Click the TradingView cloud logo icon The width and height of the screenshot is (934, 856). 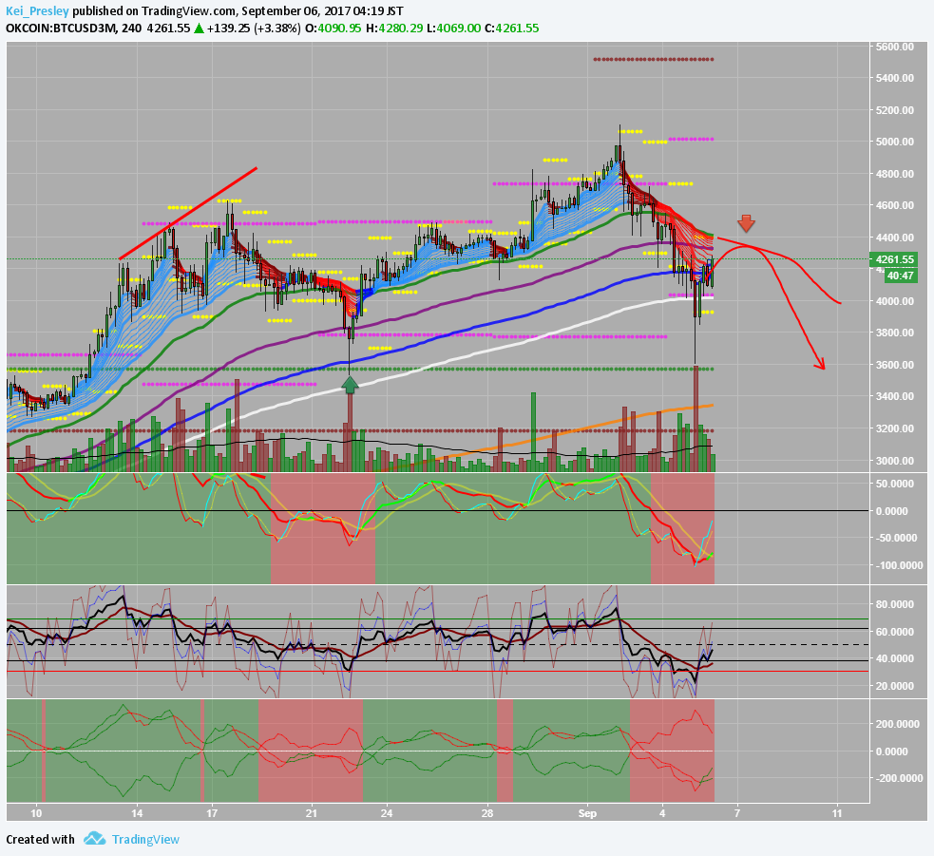point(95,839)
